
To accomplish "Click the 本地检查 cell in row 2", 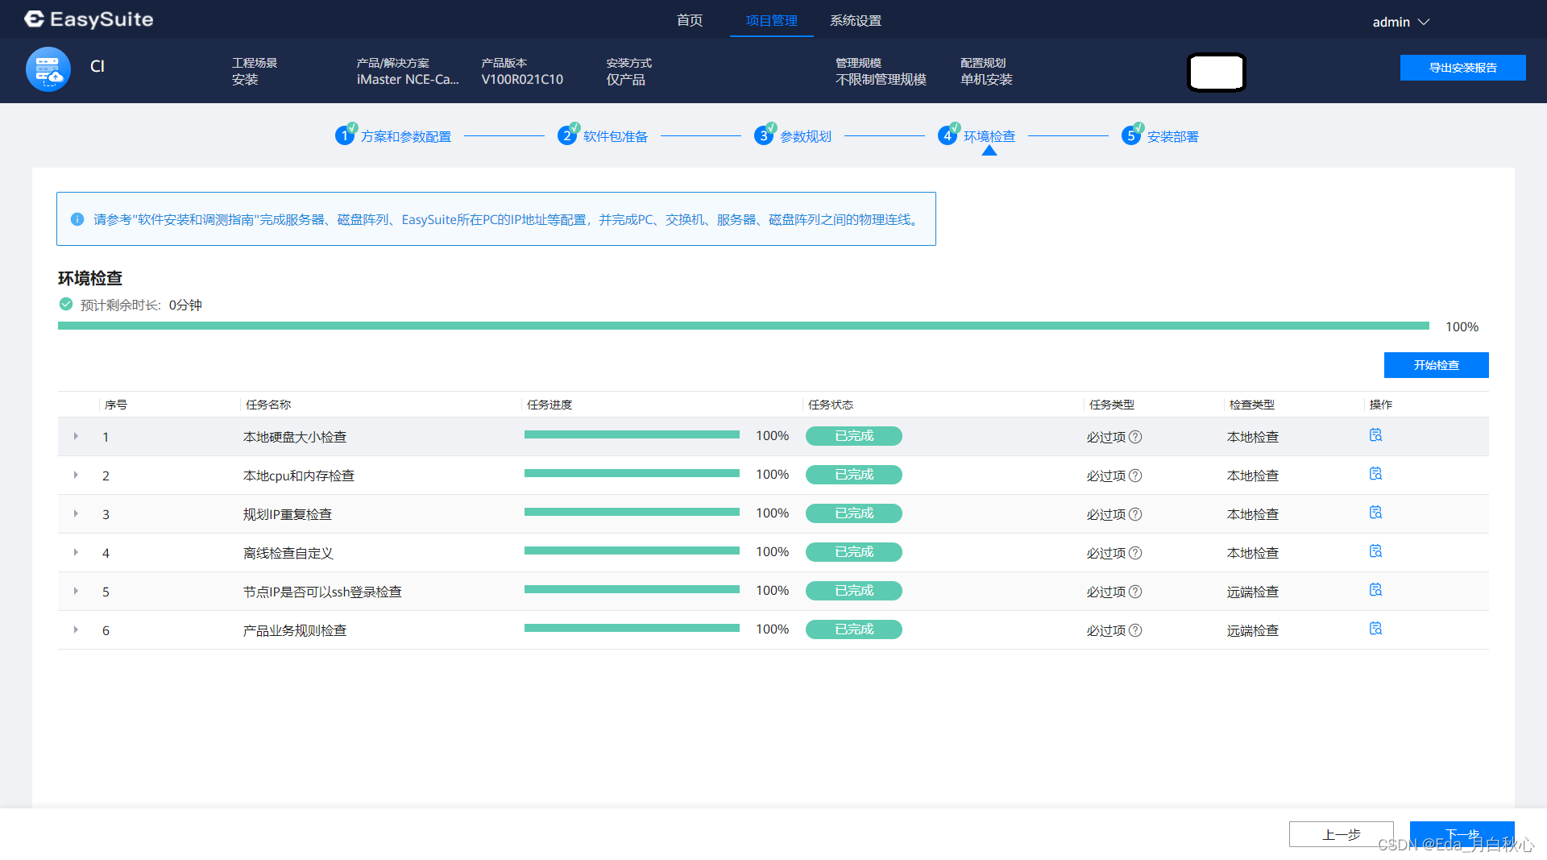I will (1253, 476).
